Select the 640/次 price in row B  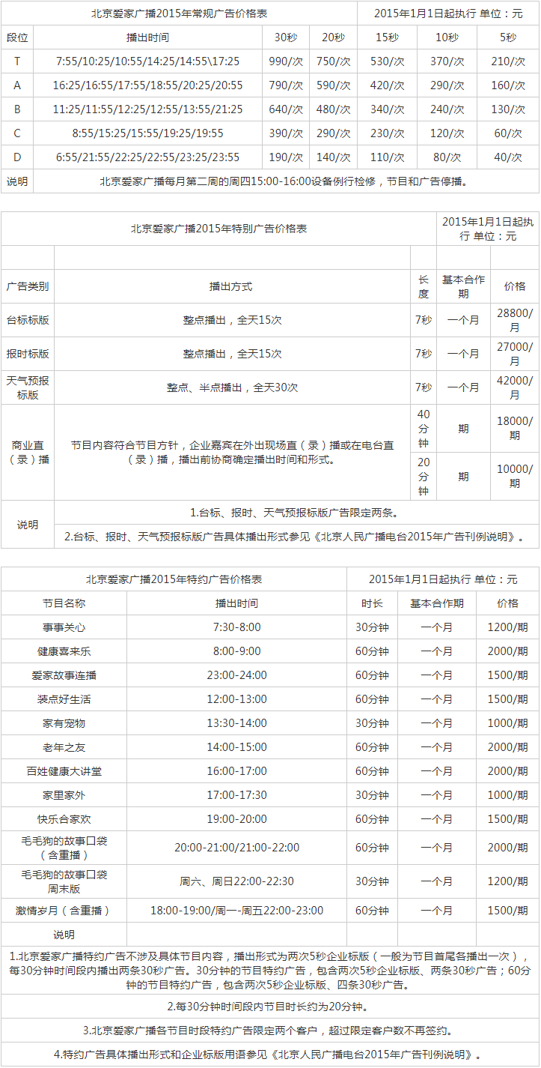(x=286, y=109)
